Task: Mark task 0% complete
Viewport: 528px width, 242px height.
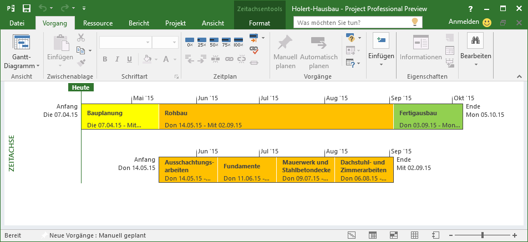Action: (x=190, y=42)
